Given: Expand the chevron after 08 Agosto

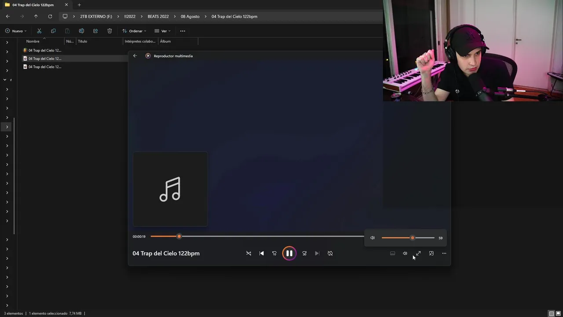Looking at the screenshot, I should click(205, 16).
